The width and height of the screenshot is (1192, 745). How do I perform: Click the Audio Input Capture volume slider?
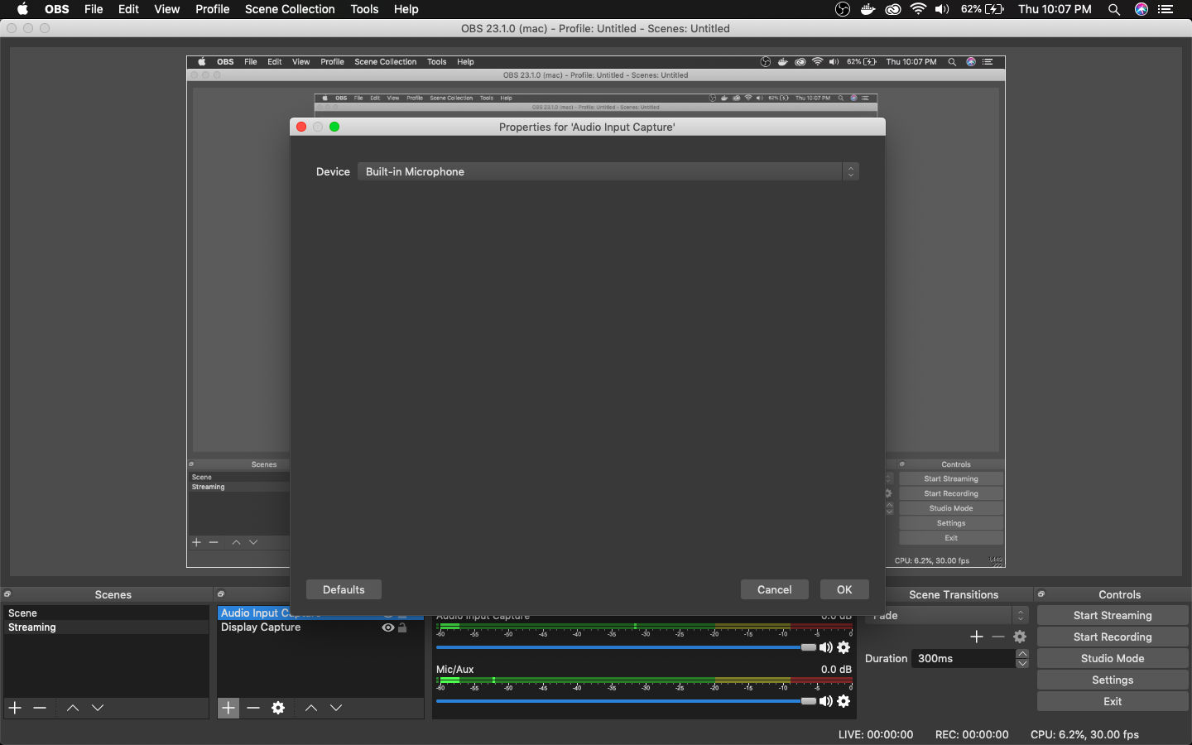tap(626, 647)
